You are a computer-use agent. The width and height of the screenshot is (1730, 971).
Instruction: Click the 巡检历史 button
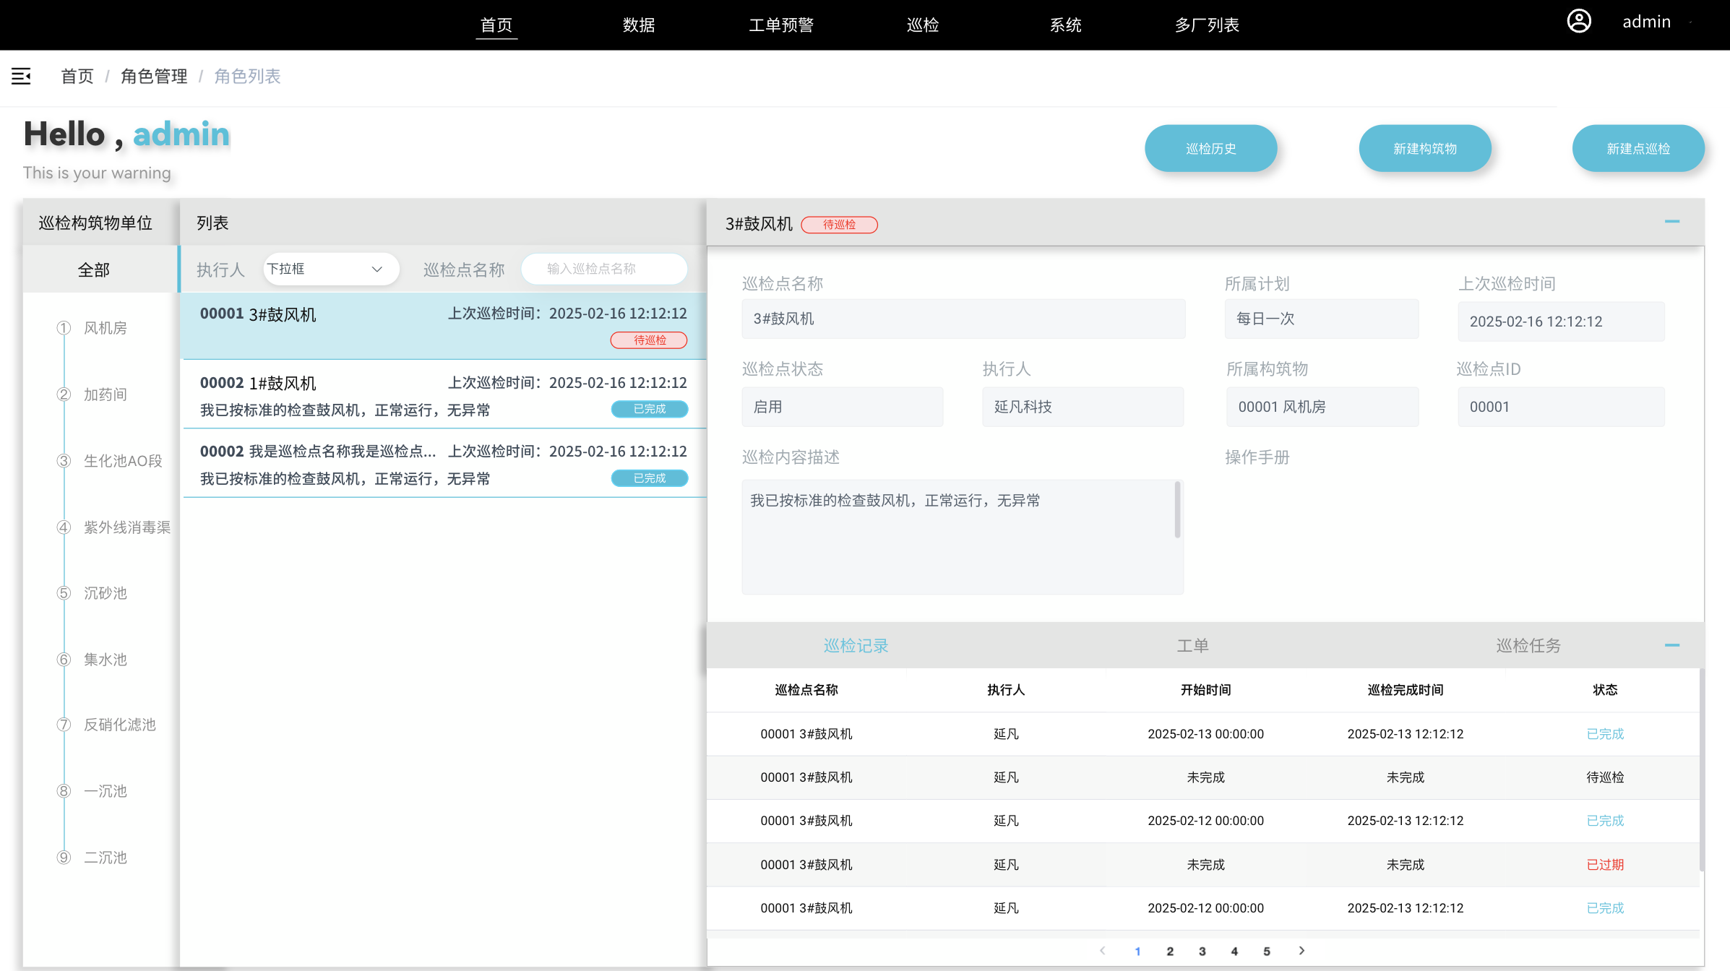[x=1210, y=148]
